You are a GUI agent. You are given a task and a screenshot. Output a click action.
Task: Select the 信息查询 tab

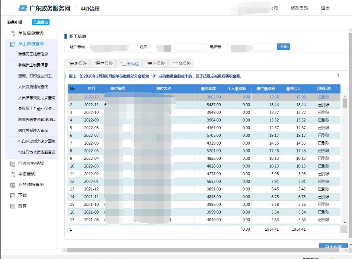[x=41, y=22]
